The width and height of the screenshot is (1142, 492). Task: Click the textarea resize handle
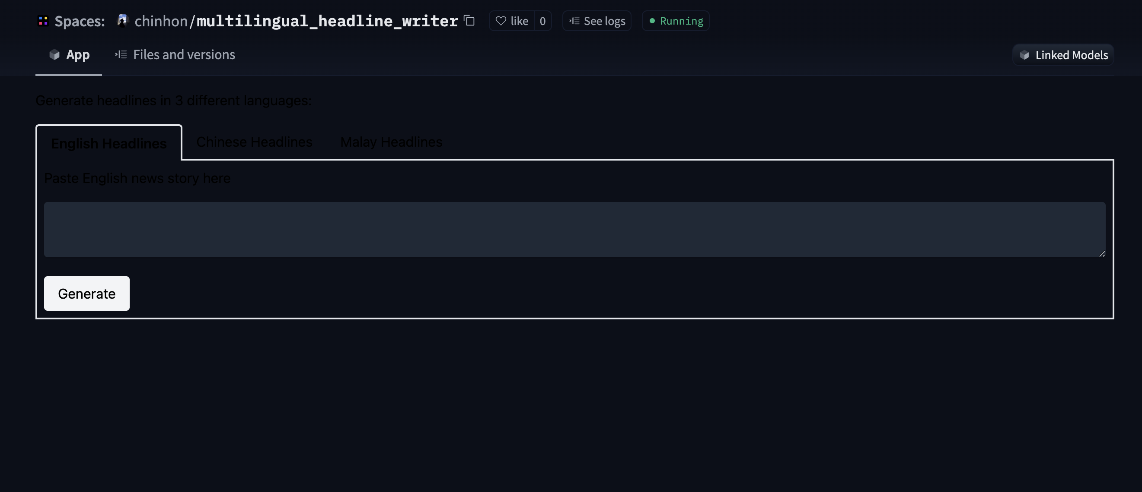click(1103, 253)
